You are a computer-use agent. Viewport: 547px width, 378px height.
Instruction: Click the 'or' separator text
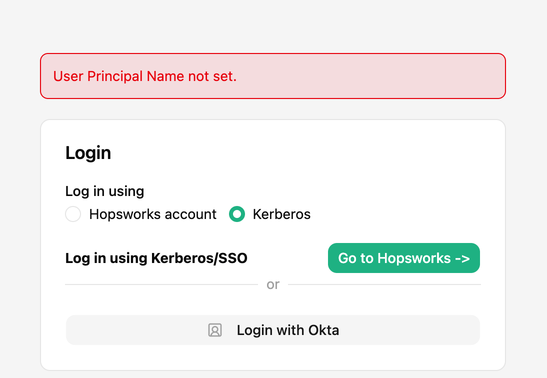[x=273, y=284]
